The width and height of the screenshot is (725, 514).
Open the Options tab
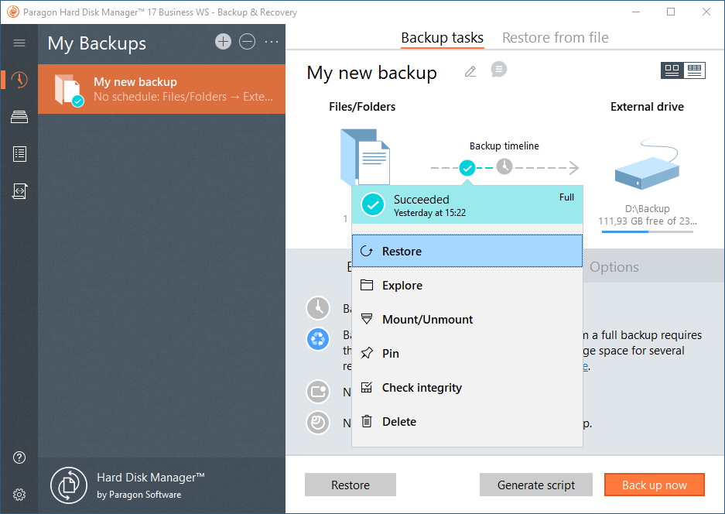click(x=614, y=267)
